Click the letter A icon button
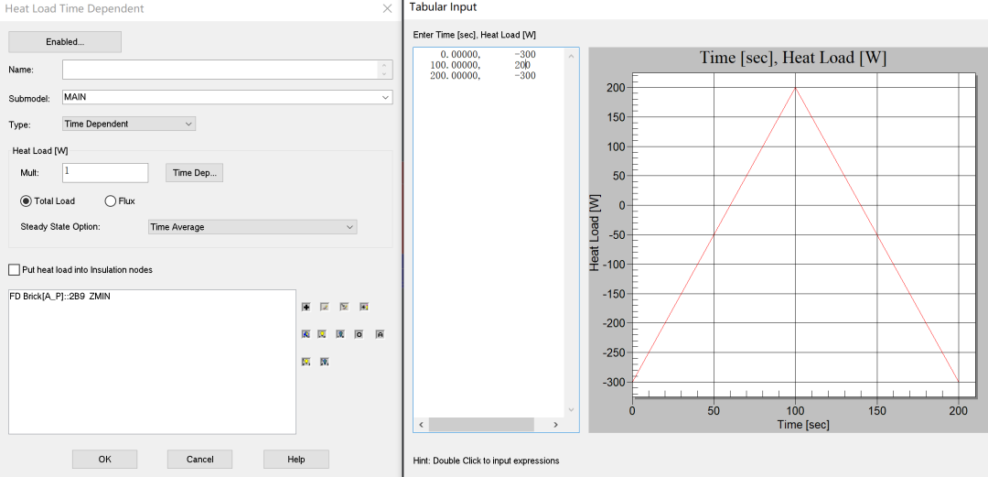This screenshot has height=477, width=988. pos(379,334)
